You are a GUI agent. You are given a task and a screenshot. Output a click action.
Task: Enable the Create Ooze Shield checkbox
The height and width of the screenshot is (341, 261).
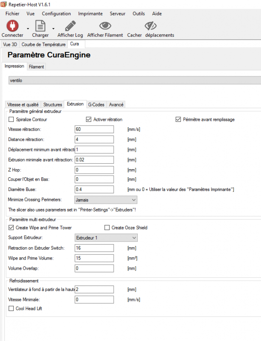point(107,228)
